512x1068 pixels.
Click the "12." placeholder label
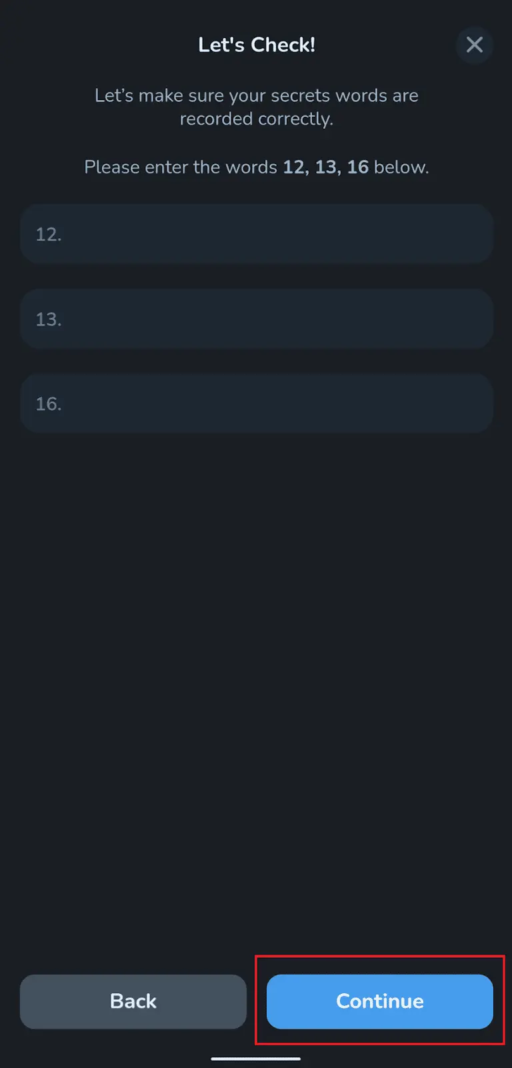pyautogui.click(x=49, y=234)
